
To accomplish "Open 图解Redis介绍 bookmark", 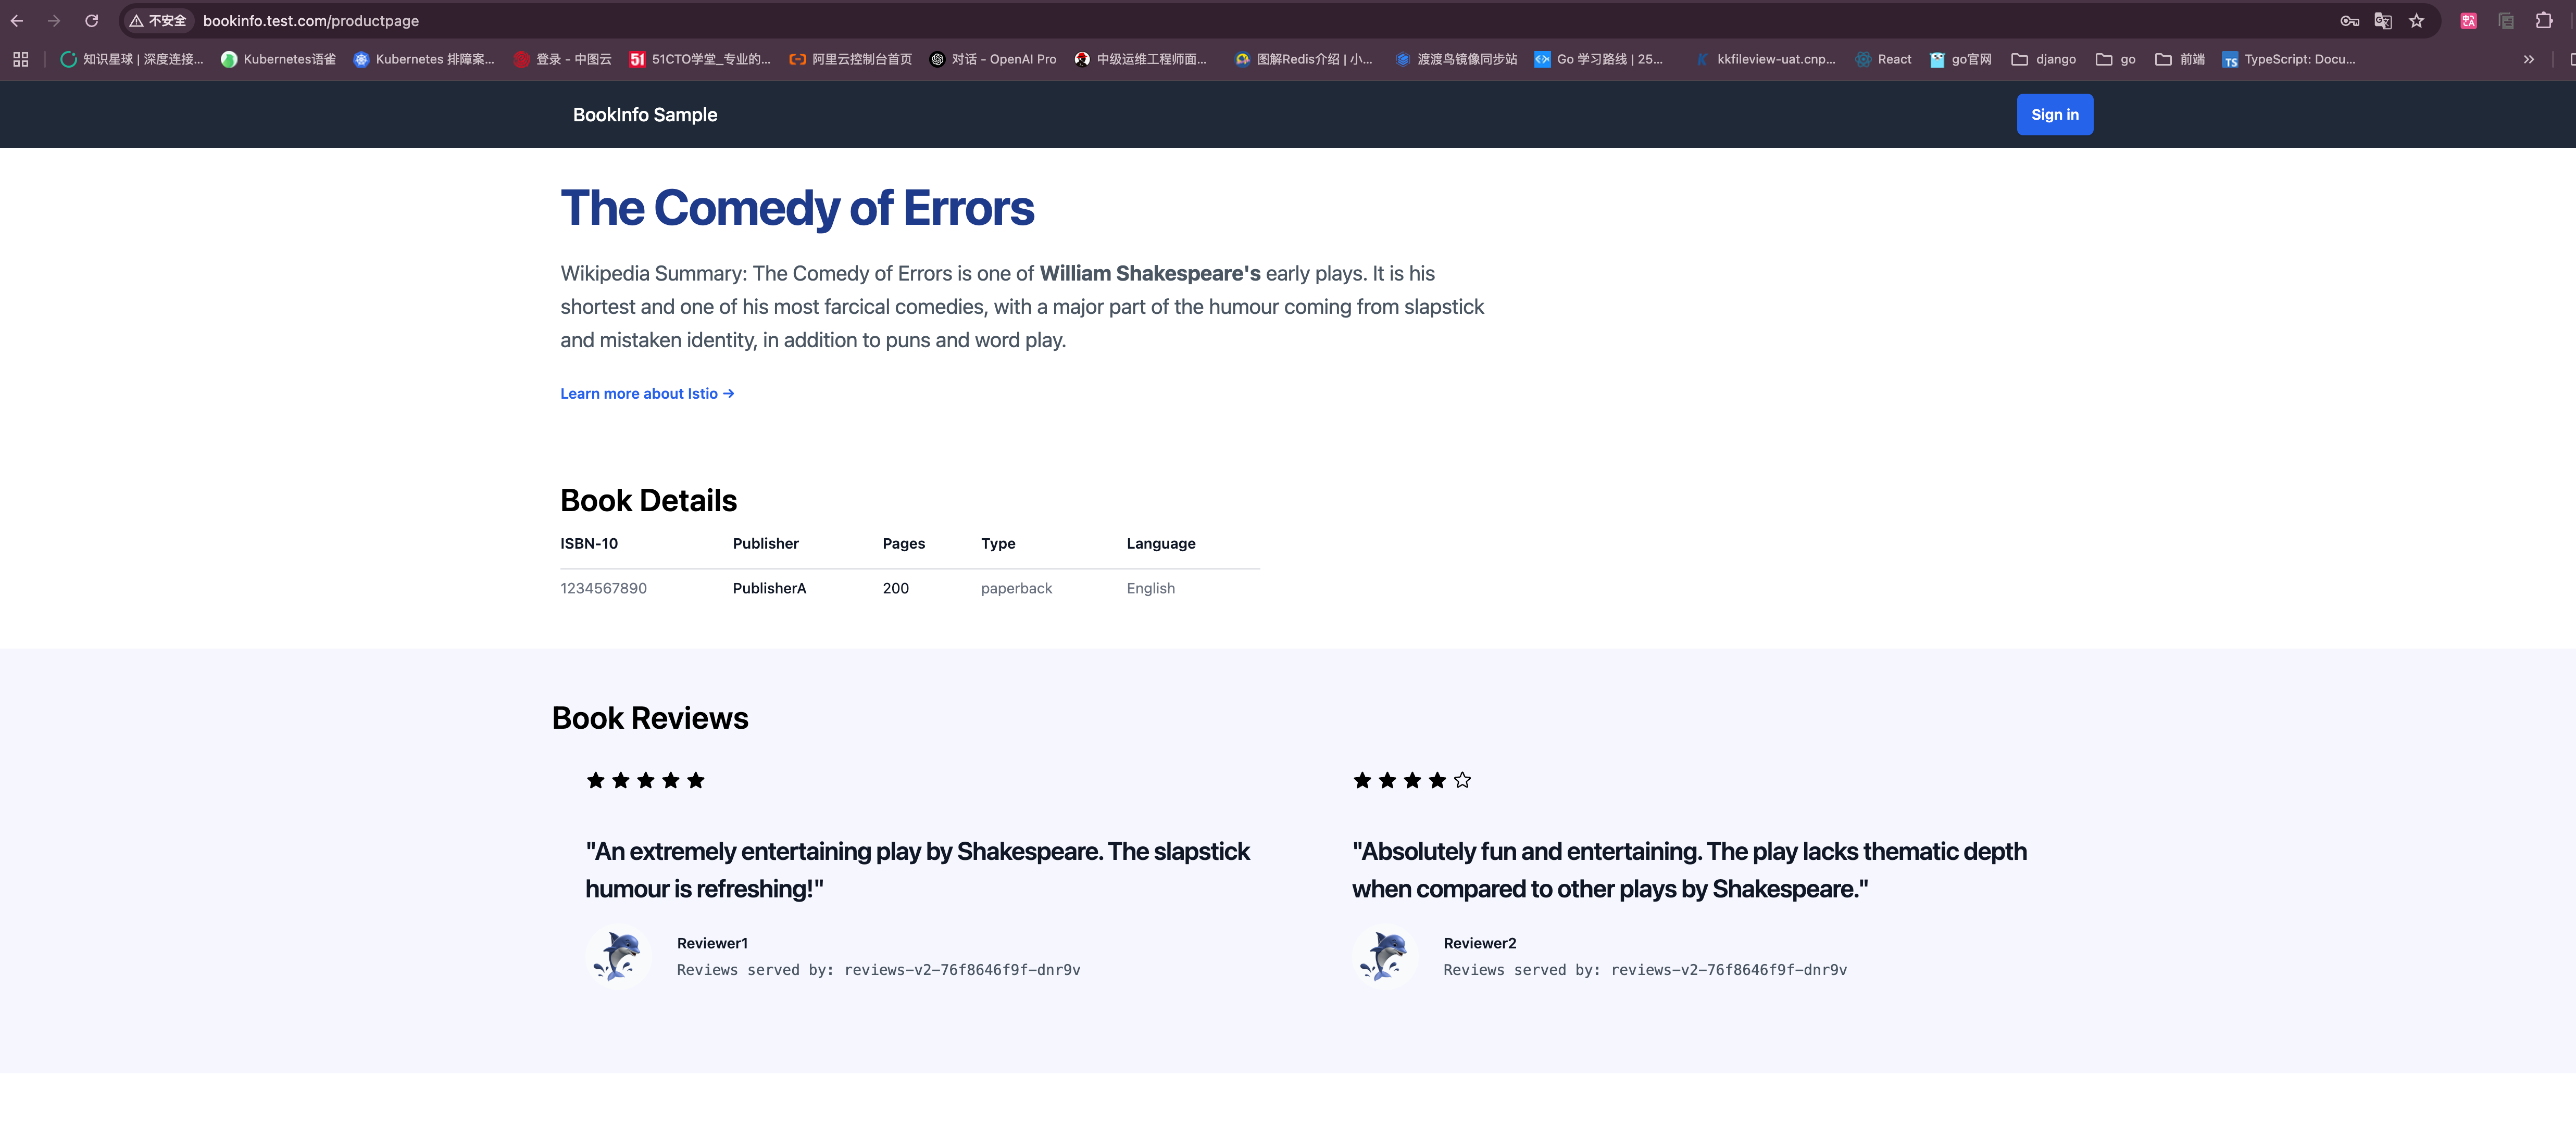I will (x=1303, y=60).
